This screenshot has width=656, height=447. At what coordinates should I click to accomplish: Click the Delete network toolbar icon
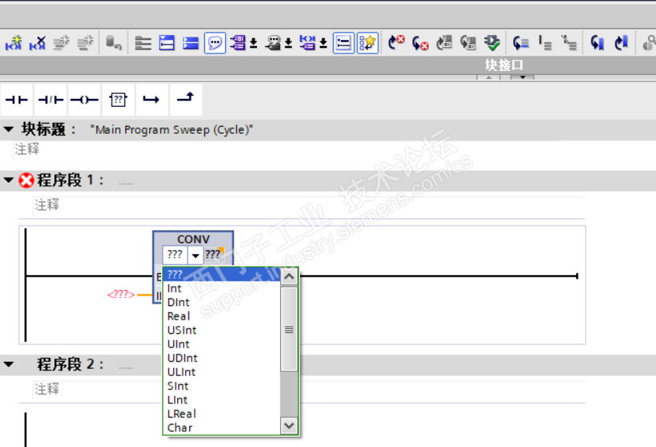38,42
